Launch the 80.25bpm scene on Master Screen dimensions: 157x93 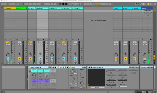(142, 13)
